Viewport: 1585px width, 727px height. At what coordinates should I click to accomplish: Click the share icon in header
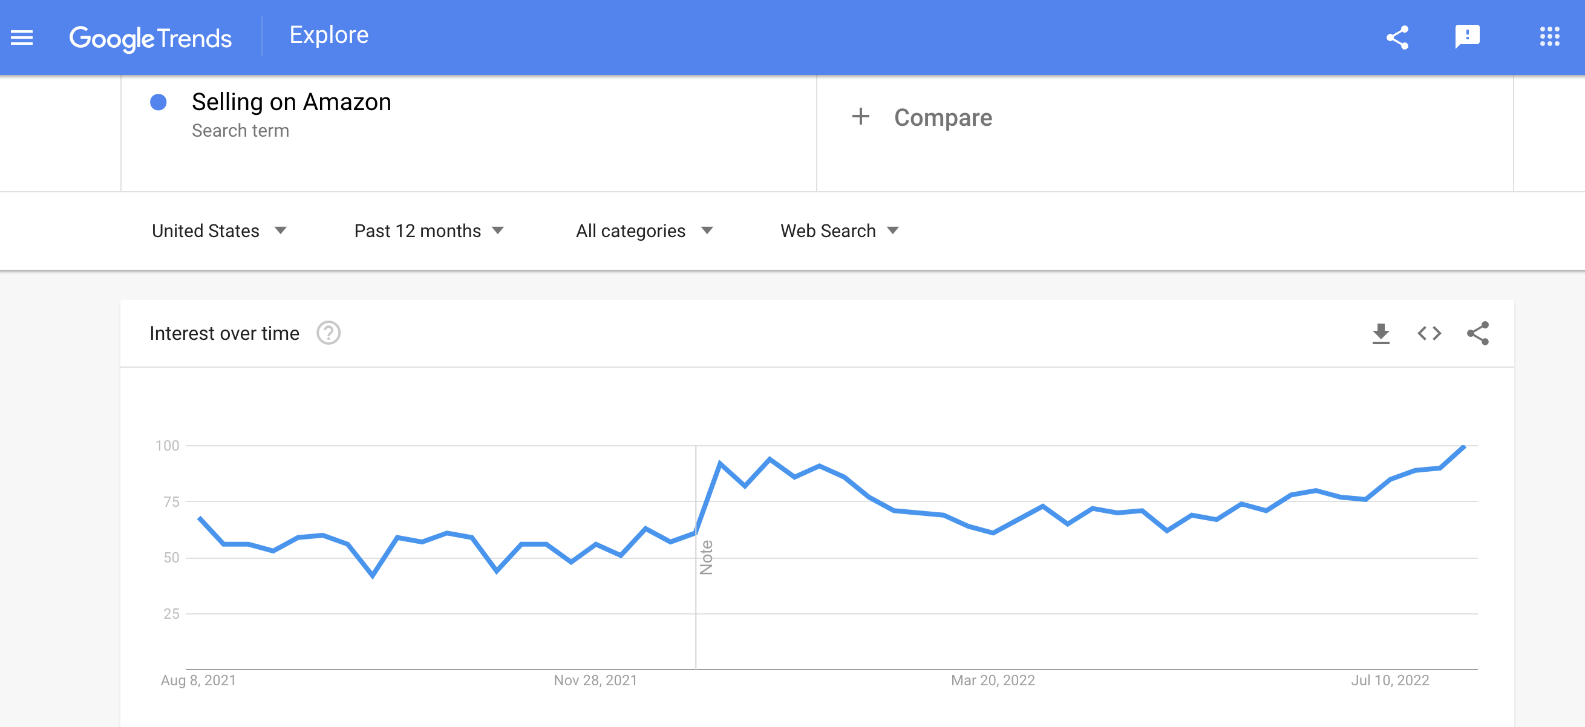pyautogui.click(x=1397, y=37)
